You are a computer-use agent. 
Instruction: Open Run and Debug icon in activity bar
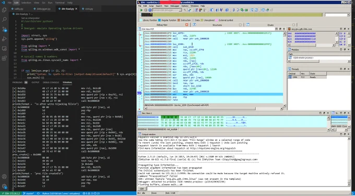pos(4,39)
